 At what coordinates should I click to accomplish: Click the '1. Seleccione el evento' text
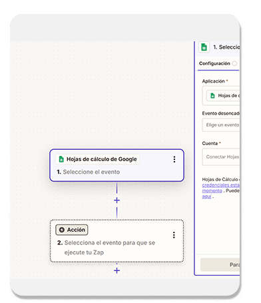point(88,172)
